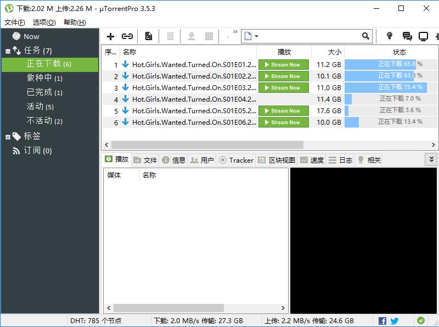Image resolution: width=439 pixels, height=327 pixels.
Task: Open the 选项(O) menu
Action: click(x=44, y=22)
